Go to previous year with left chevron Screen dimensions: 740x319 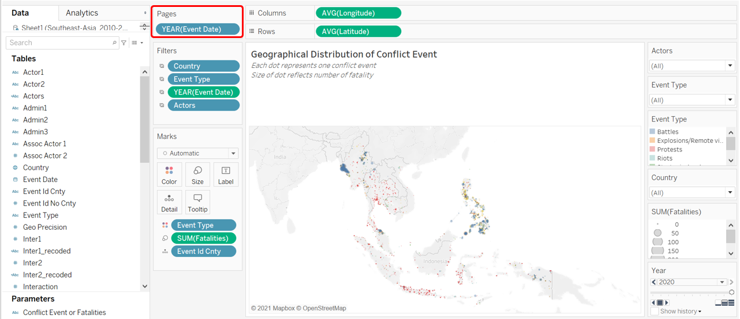(x=653, y=282)
